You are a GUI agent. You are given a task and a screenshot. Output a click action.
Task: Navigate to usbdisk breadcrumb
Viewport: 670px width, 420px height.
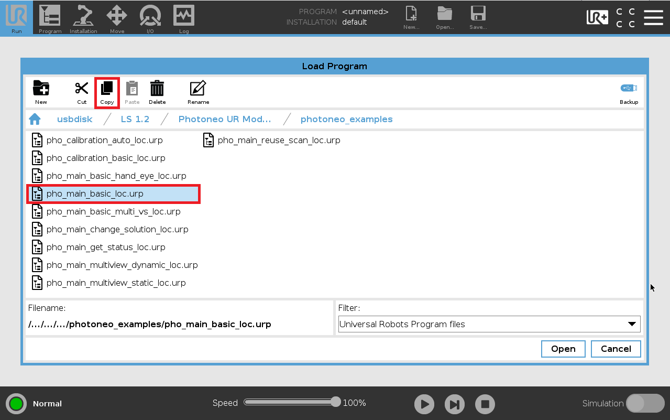(x=74, y=119)
